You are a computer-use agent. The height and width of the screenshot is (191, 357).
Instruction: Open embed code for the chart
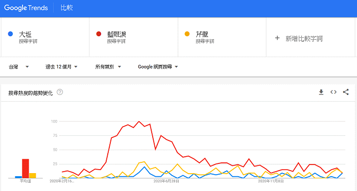click(334, 92)
